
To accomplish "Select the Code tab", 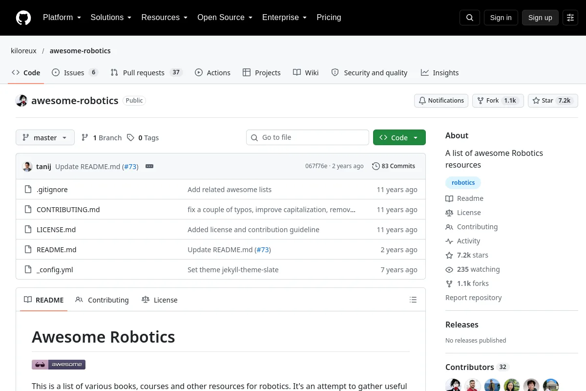I will click(x=26, y=73).
